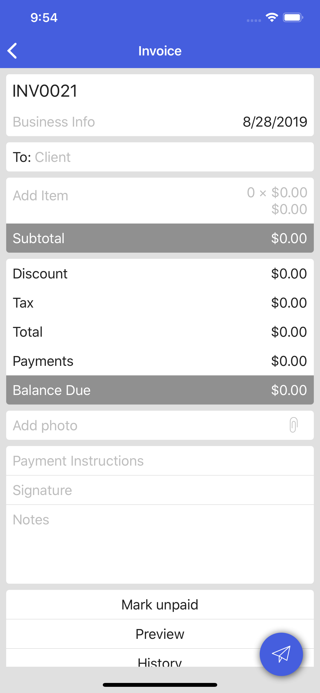Edit the Business Info field

click(x=54, y=122)
